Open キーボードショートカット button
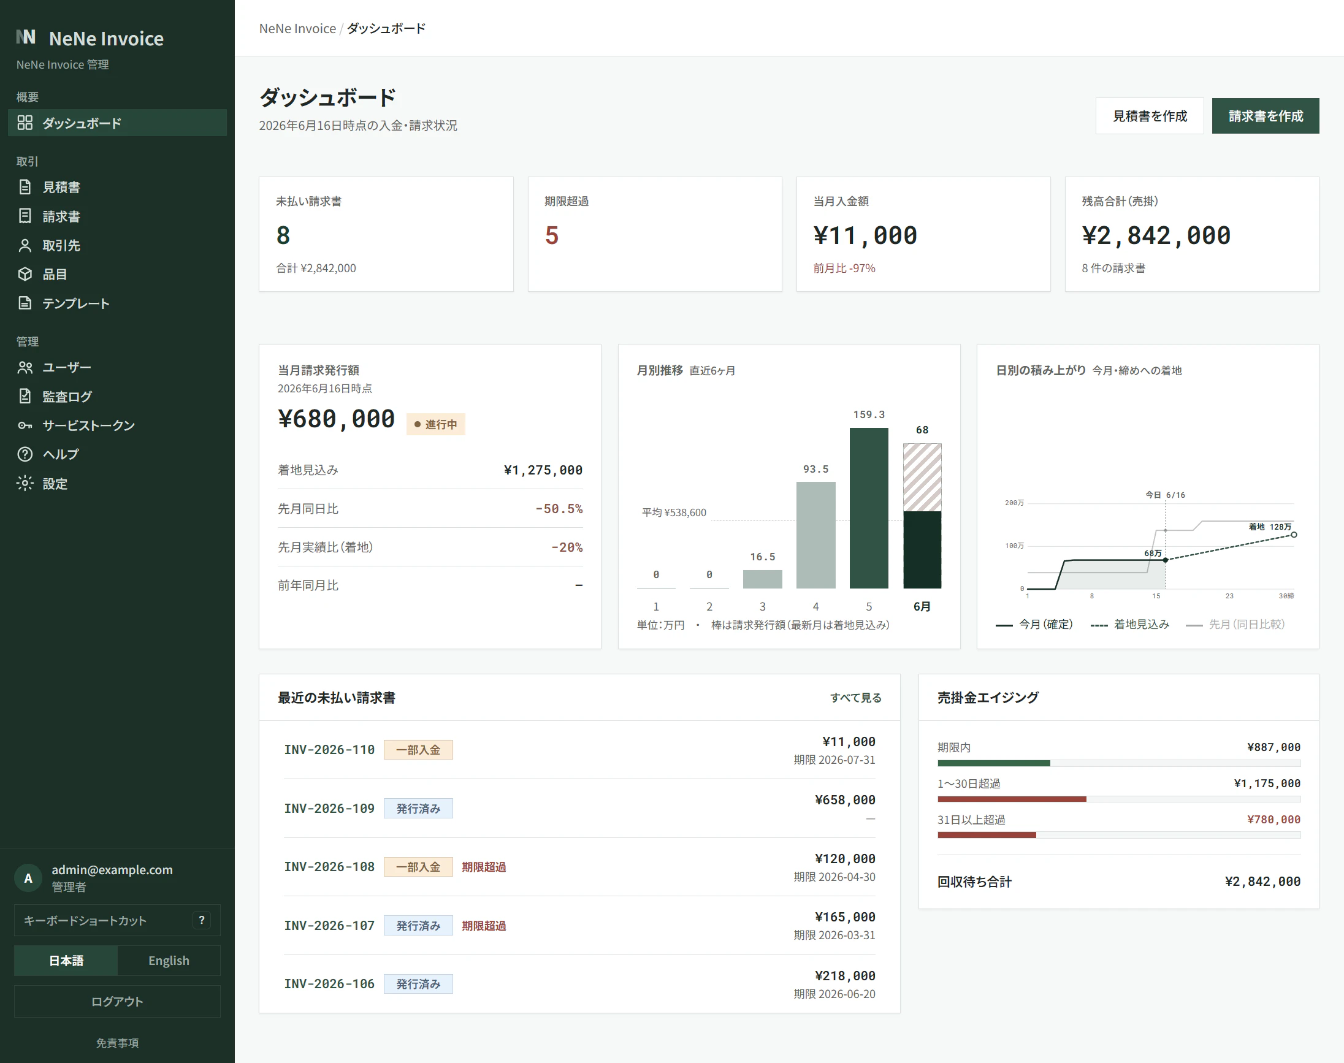This screenshot has height=1063, width=1344. [117, 920]
